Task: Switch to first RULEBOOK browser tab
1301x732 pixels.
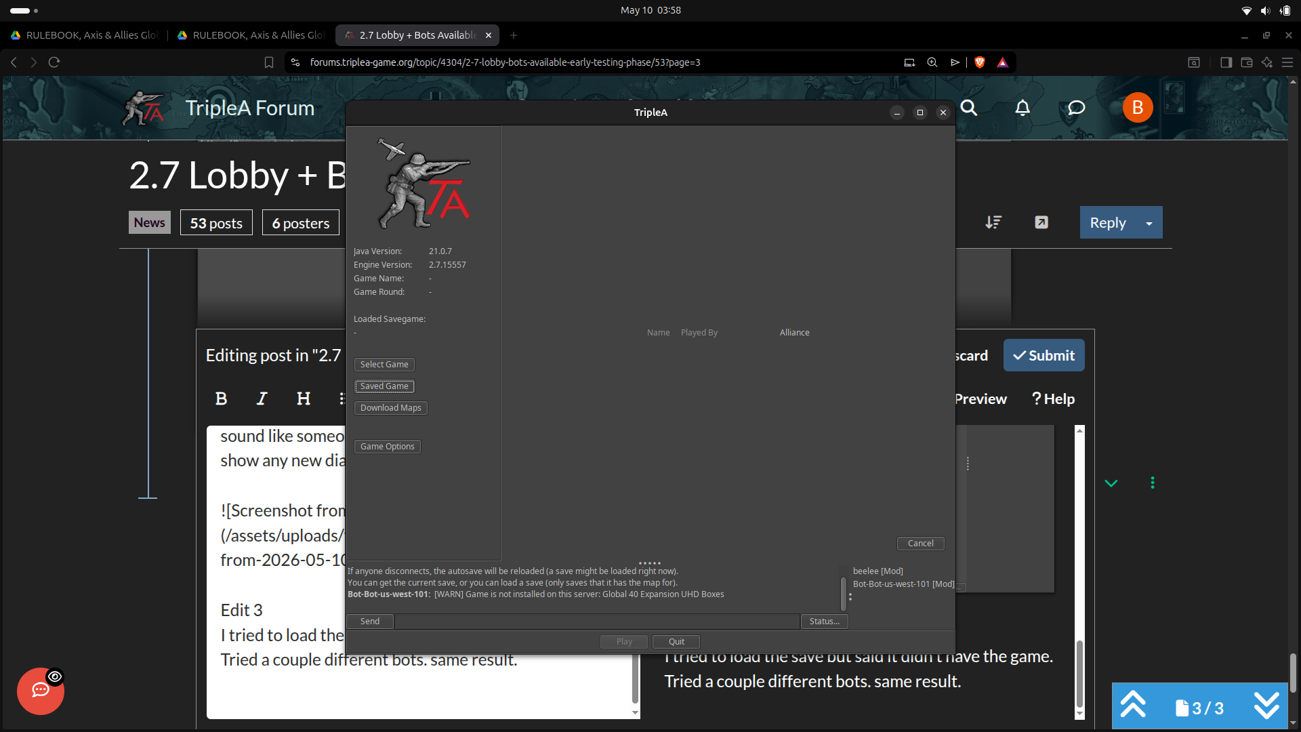Action: coord(85,35)
